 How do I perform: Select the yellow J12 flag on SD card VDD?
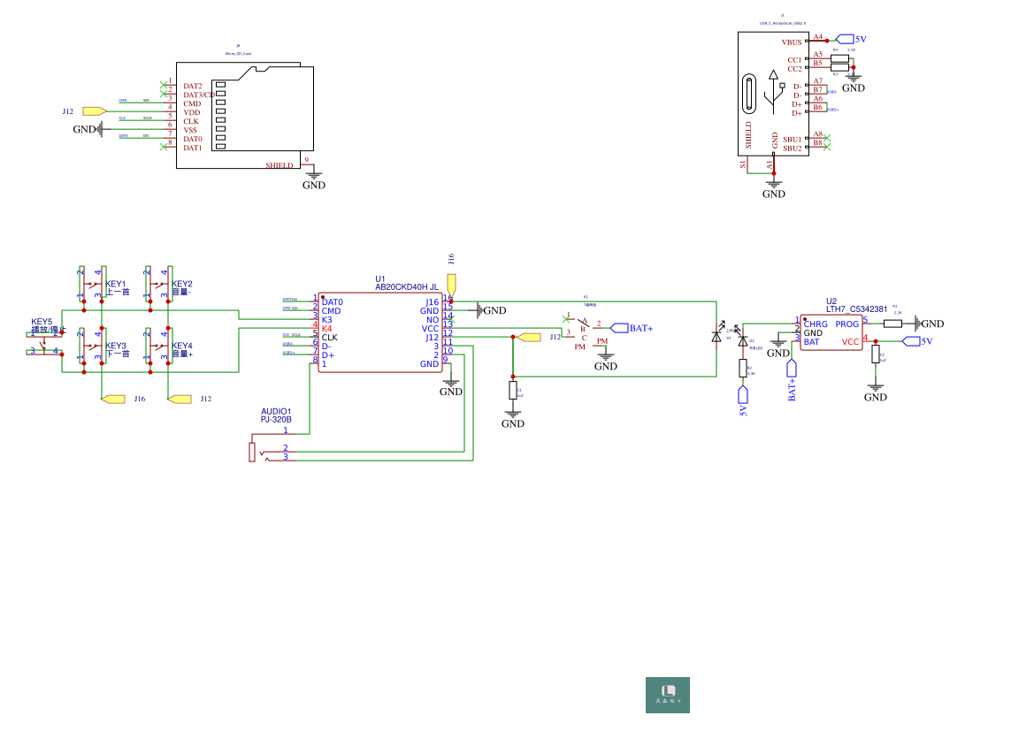click(x=94, y=111)
